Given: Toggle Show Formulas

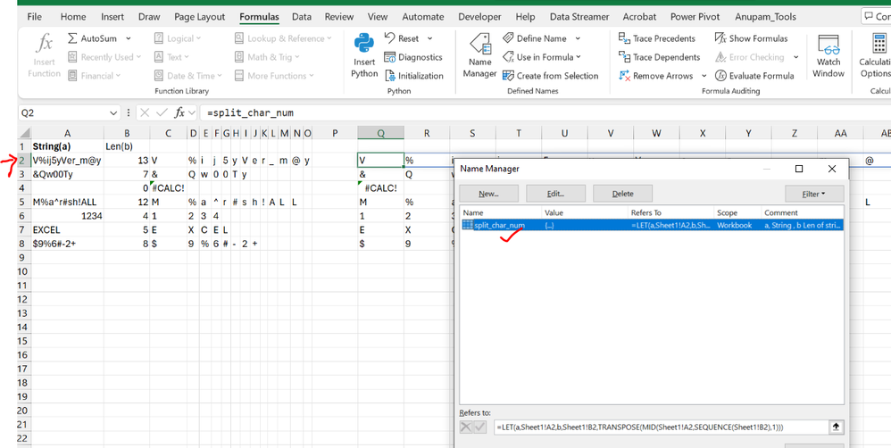Looking at the screenshot, I should coord(751,38).
